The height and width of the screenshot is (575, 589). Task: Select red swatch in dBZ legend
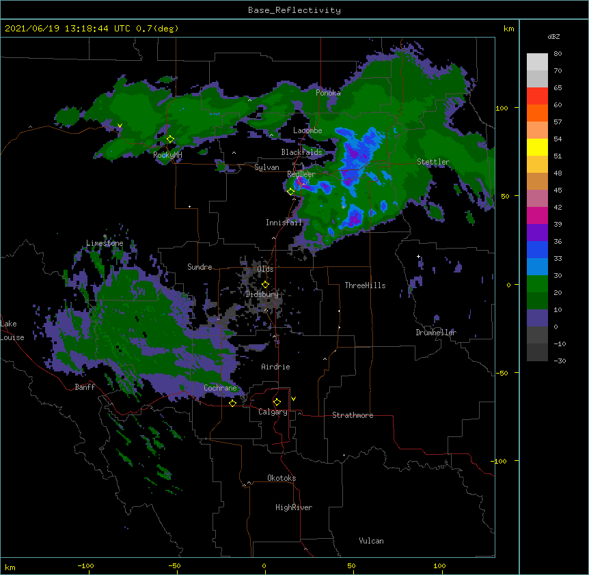coord(537,96)
